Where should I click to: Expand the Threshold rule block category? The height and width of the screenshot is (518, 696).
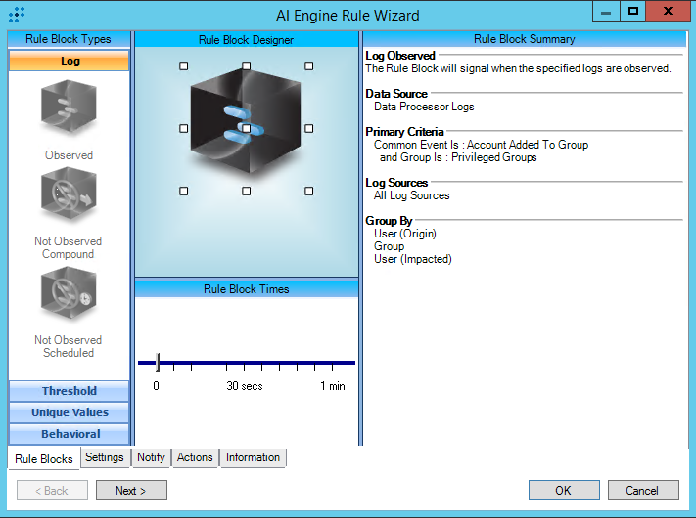(70, 391)
